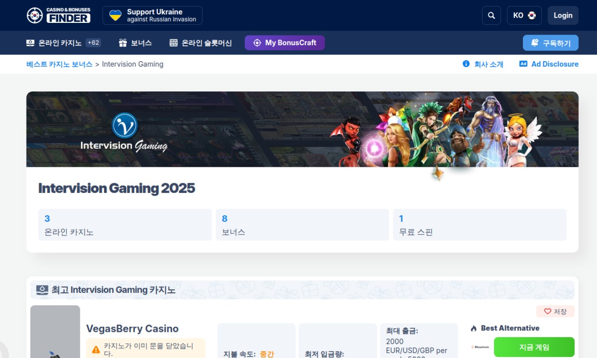The height and width of the screenshot is (358, 597).
Task: Open My BonusCraft
Action: [285, 43]
